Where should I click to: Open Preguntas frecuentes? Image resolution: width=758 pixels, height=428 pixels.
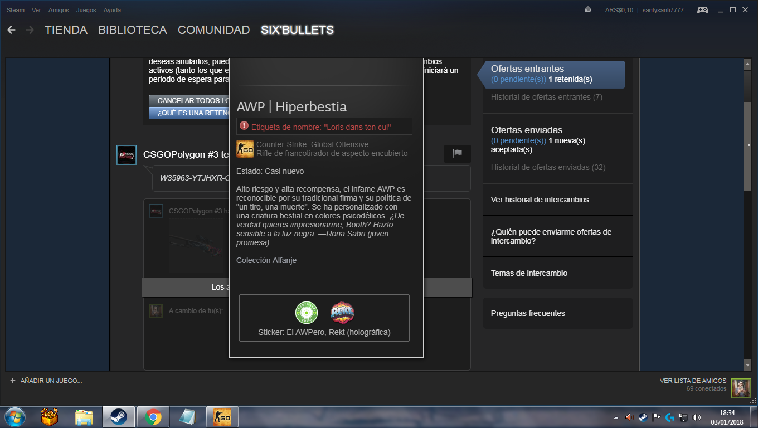tap(528, 313)
